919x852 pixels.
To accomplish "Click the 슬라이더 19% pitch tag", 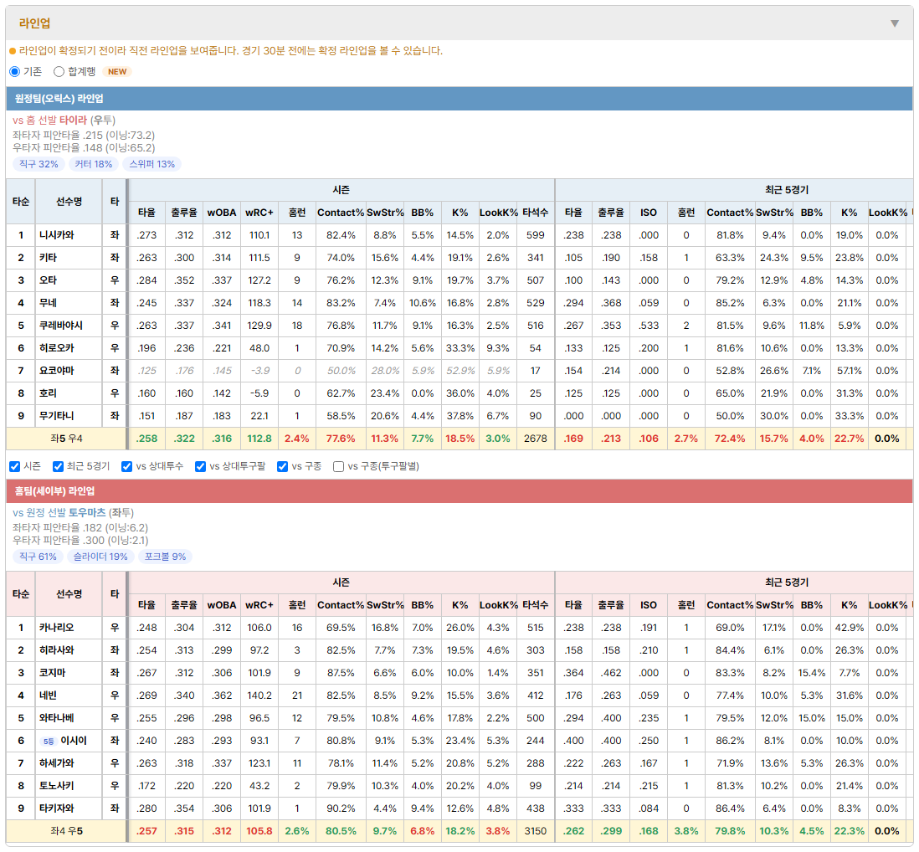I will pos(100,557).
